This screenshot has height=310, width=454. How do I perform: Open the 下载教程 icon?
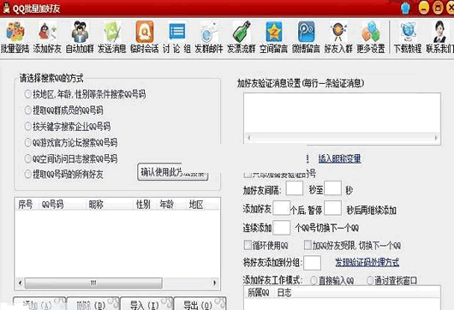408,37
